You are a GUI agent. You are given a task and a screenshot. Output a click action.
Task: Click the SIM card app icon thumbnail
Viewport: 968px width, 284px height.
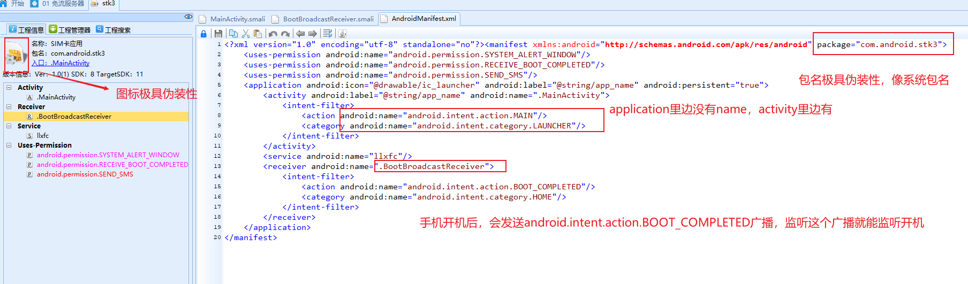click(16, 56)
